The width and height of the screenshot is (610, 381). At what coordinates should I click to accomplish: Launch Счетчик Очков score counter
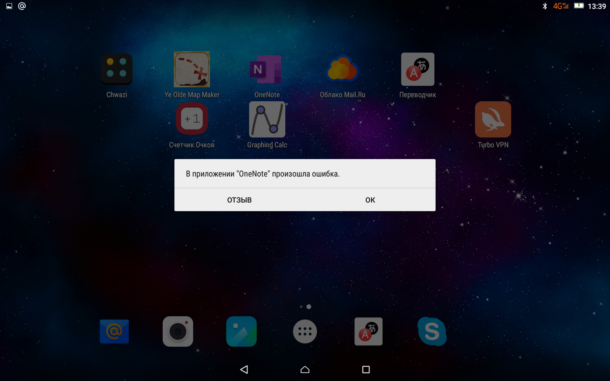[x=192, y=119]
